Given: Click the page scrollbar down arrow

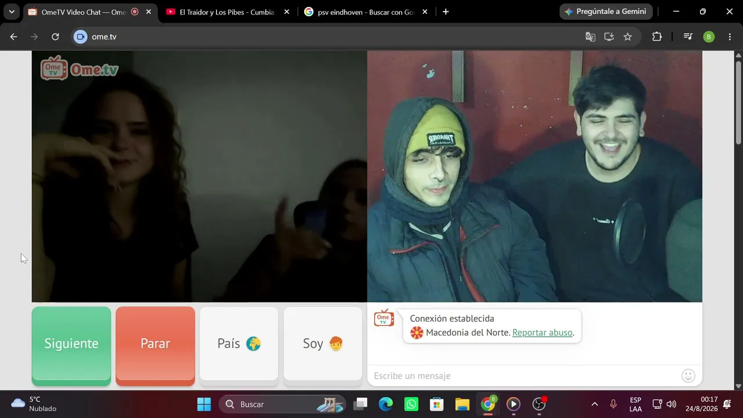Looking at the screenshot, I should (x=738, y=385).
